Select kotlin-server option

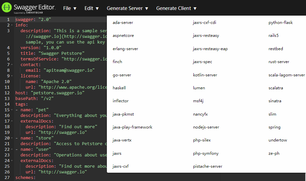click(x=205, y=75)
